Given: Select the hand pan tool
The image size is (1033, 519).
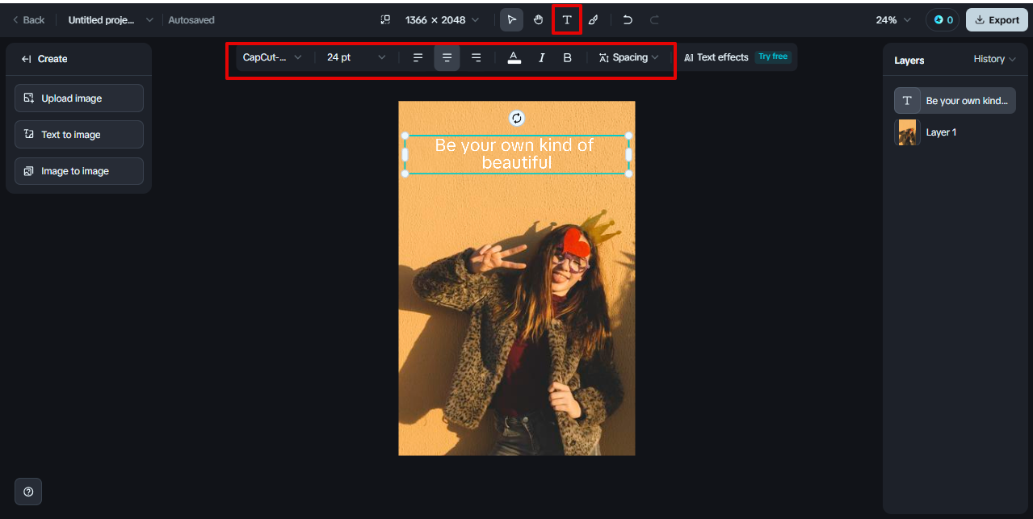Looking at the screenshot, I should click(x=538, y=19).
